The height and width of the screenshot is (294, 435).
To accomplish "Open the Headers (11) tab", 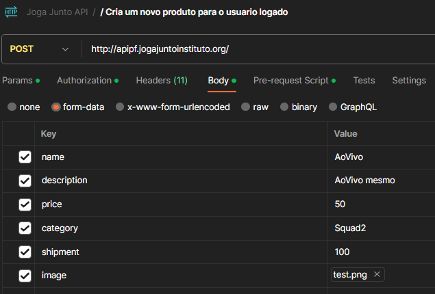I will pos(162,81).
